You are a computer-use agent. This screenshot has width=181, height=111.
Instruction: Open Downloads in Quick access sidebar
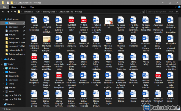[13, 27]
